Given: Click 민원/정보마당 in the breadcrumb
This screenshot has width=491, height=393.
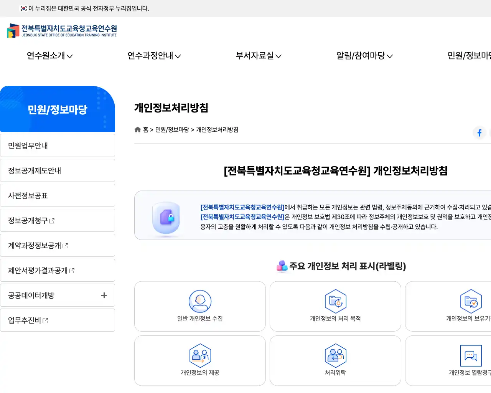Looking at the screenshot, I should click(x=173, y=129).
